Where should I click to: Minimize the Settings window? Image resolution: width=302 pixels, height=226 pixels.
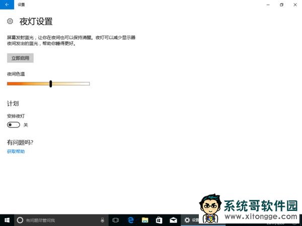(268, 5)
